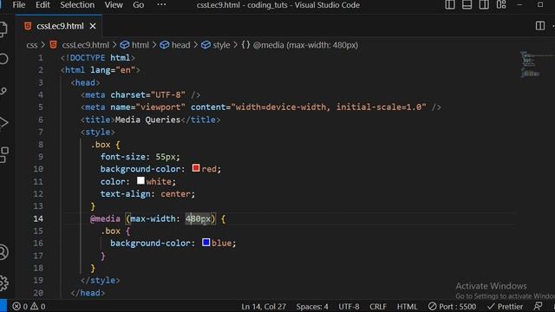Click line number 8 in gutter
The image size is (555, 312).
pos(41,145)
